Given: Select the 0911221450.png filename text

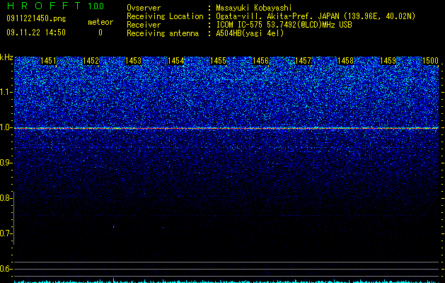Looking at the screenshot, I should (x=36, y=18).
